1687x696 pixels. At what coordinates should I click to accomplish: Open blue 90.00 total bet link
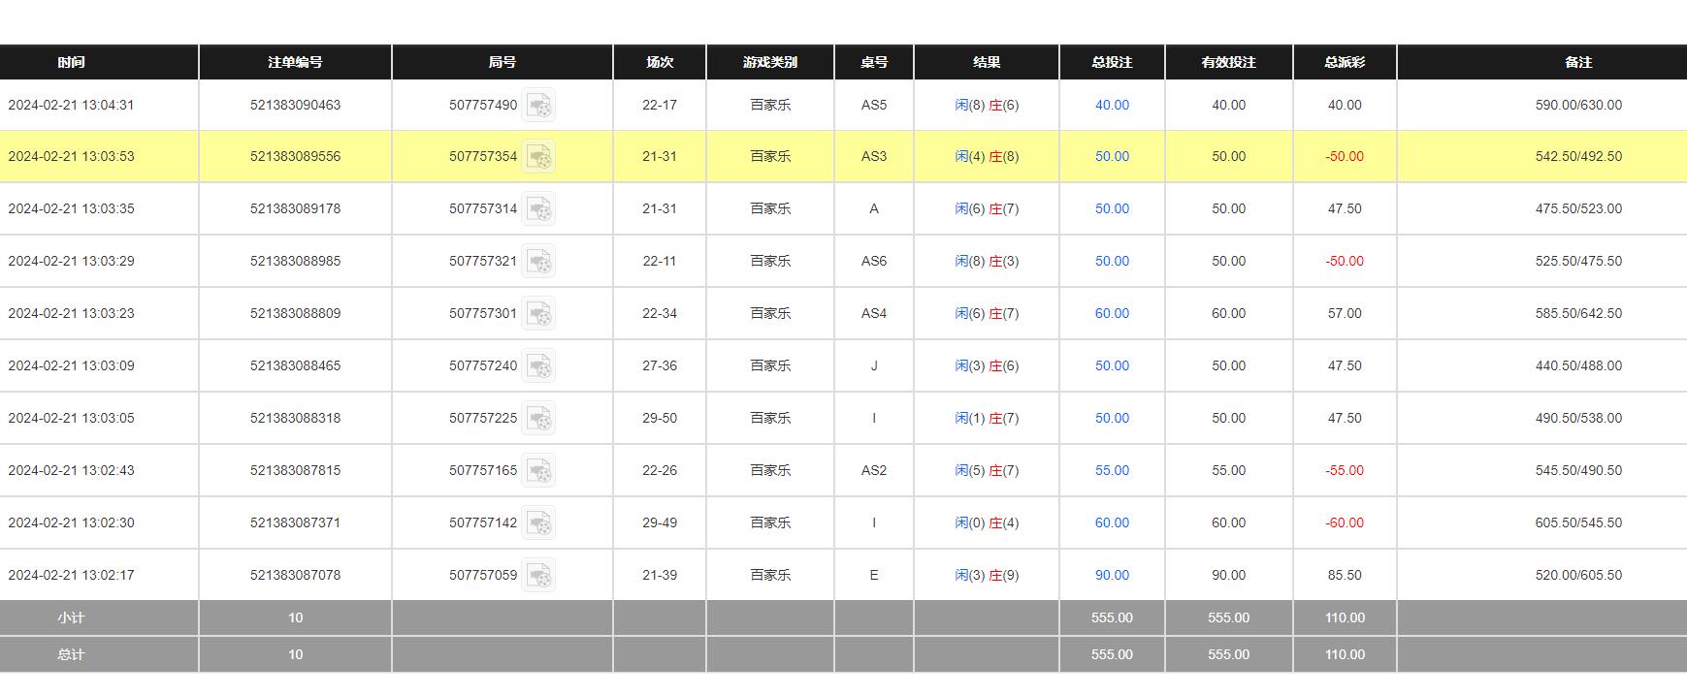point(1112,575)
